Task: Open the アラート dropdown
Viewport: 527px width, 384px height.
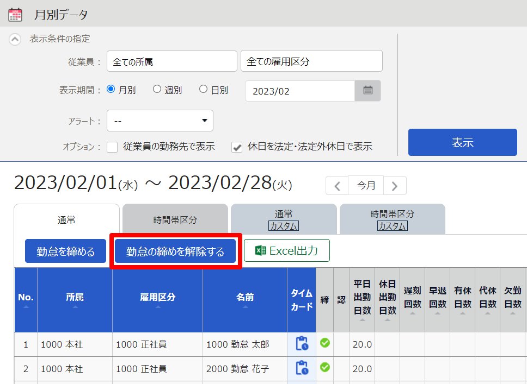Action: tap(160, 121)
